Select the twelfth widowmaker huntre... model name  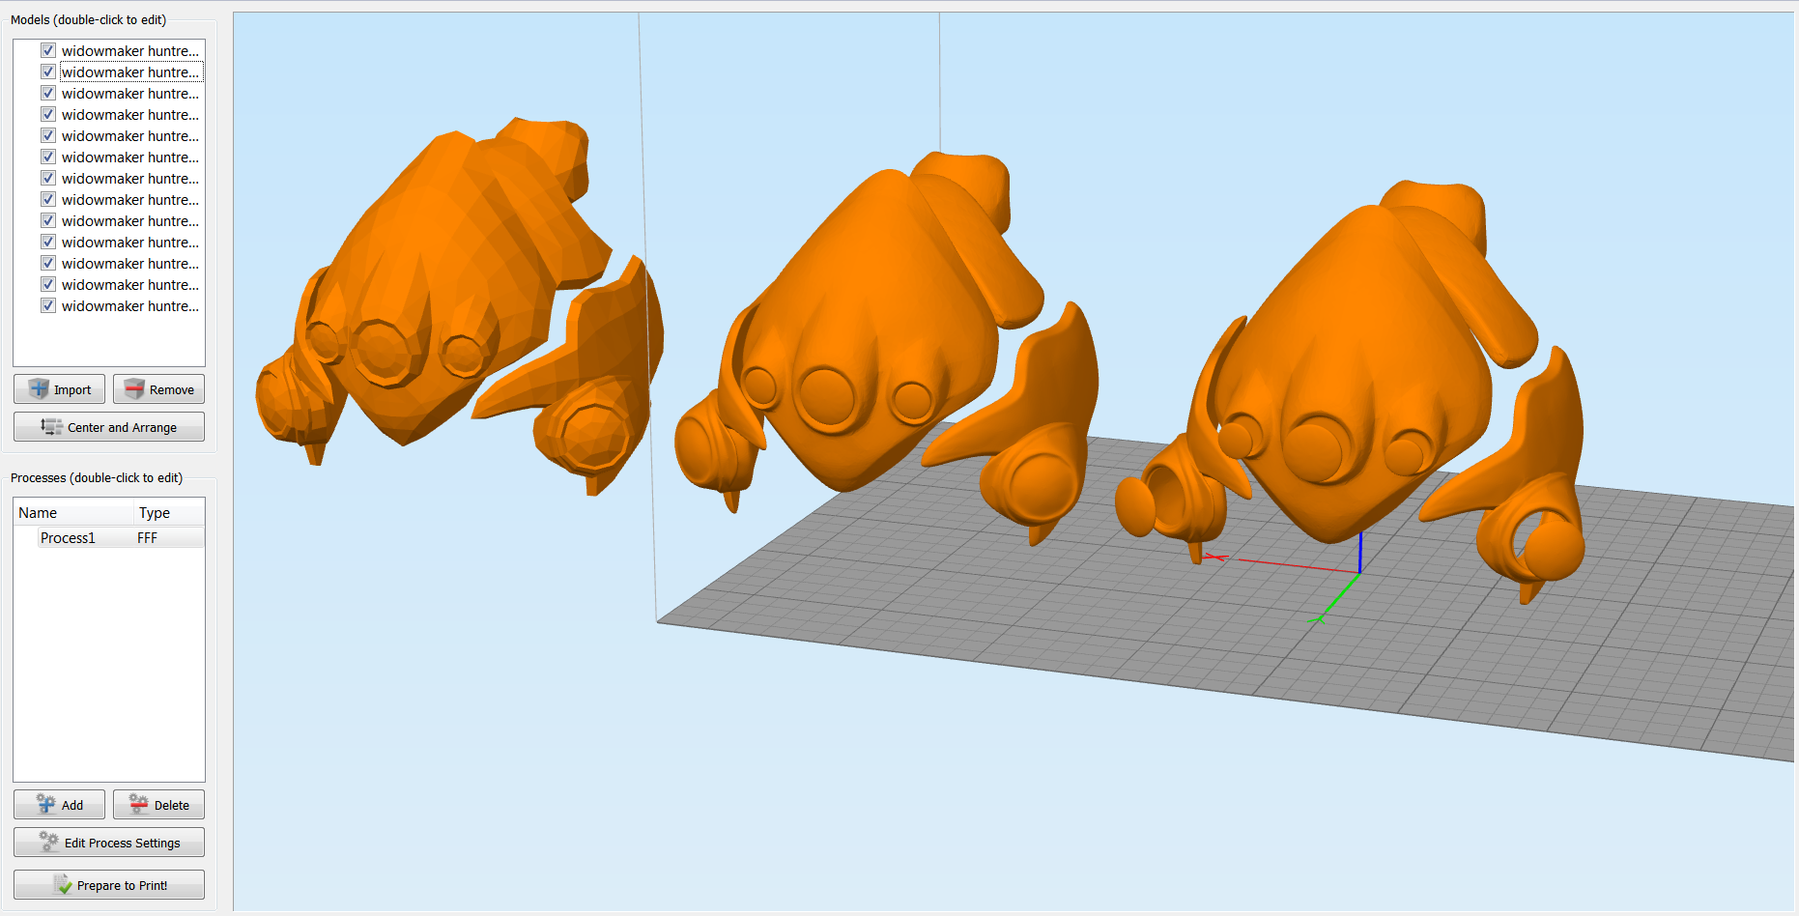130,285
